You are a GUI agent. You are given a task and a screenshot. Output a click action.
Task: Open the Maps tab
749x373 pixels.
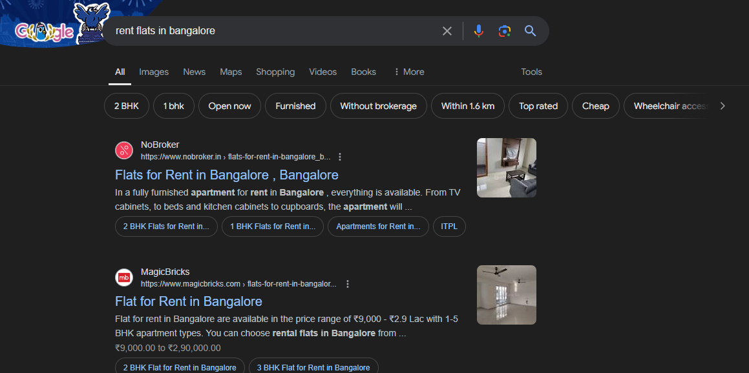231,72
